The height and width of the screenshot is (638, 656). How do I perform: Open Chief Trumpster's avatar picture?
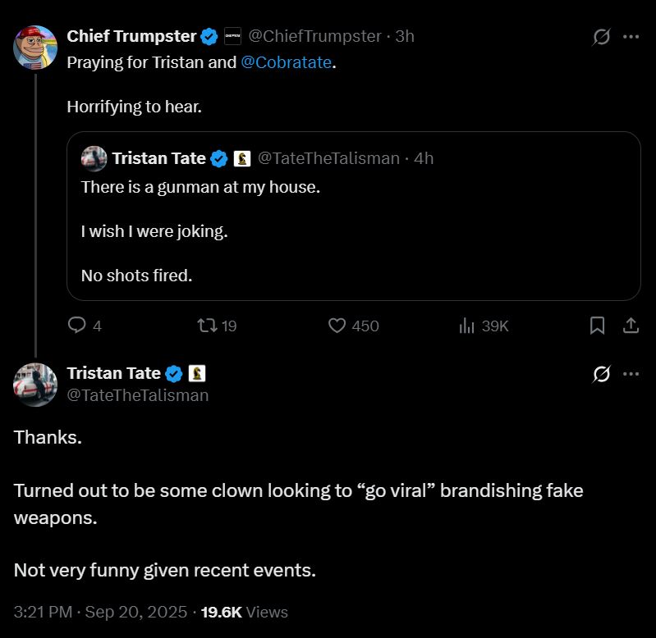click(x=35, y=47)
